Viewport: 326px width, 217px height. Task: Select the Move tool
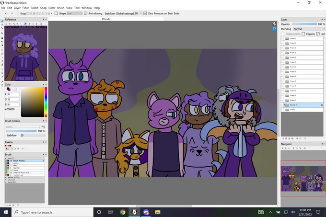(2, 33)
